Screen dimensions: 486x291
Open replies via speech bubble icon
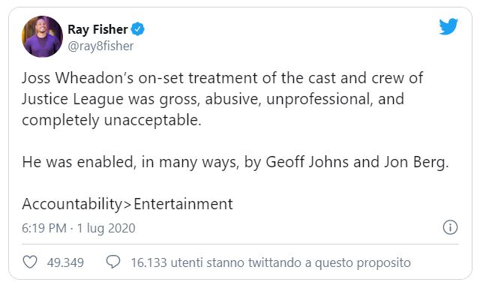pos(113,262)
